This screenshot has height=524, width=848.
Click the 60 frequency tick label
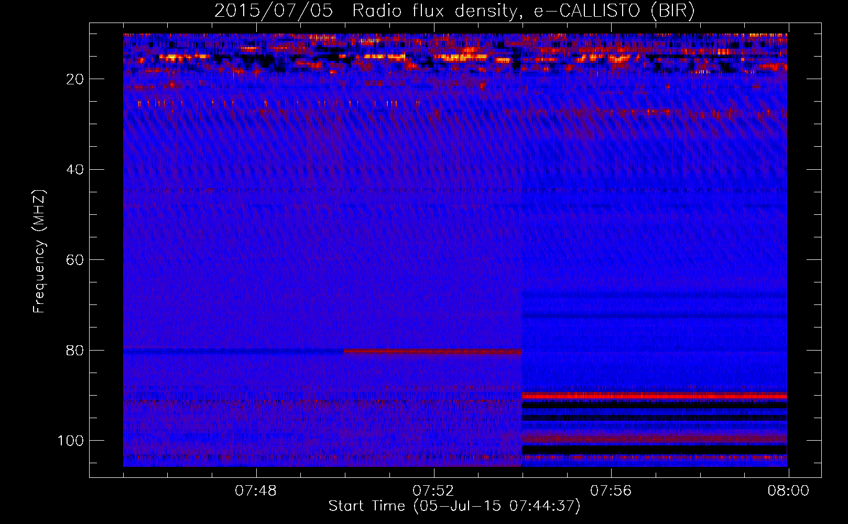pos(75,260)
